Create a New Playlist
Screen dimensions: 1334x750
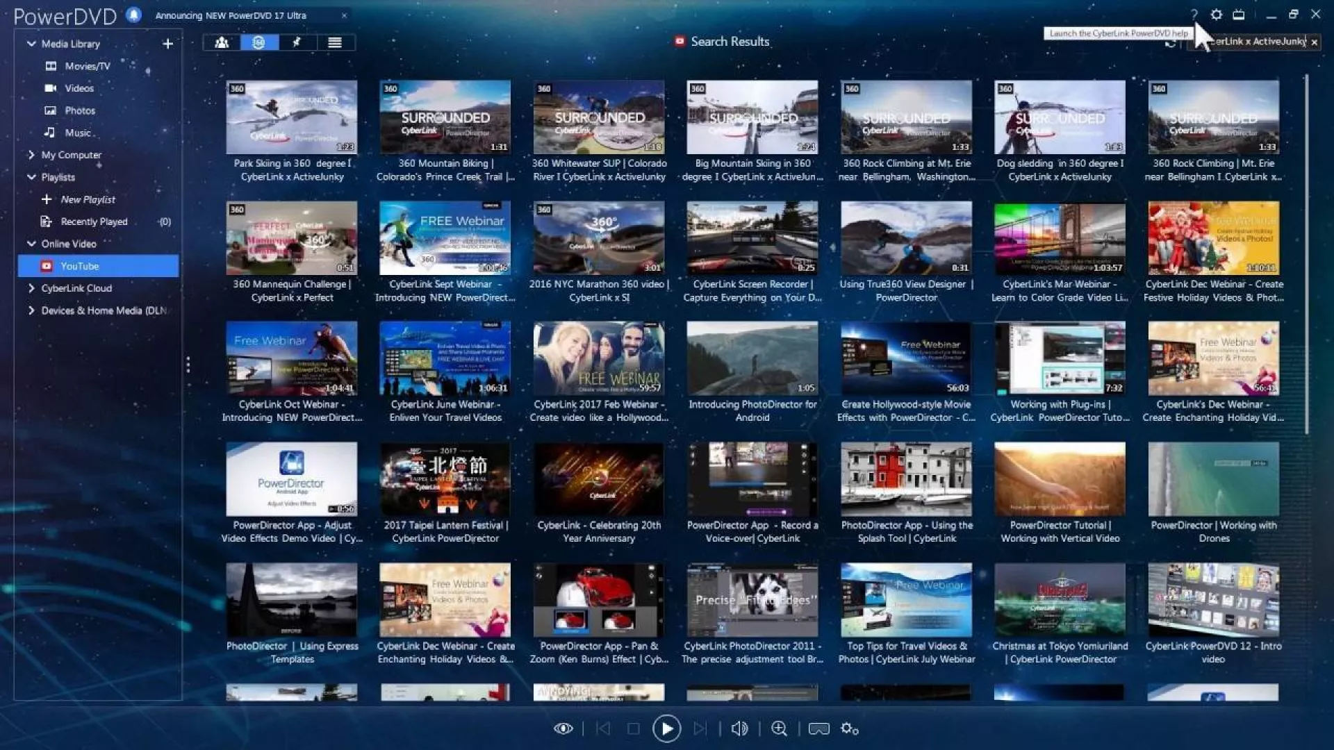pyautogui.click(x=88, y=199)
